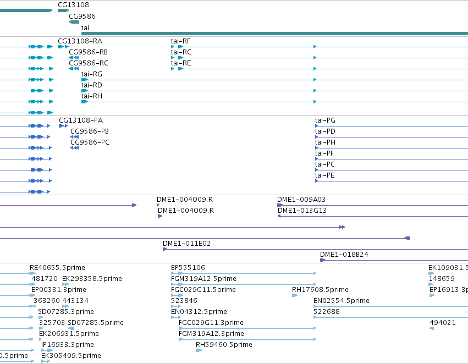Click the 494021 EST label
Screen dimensions: 468x364
(443, 323)
